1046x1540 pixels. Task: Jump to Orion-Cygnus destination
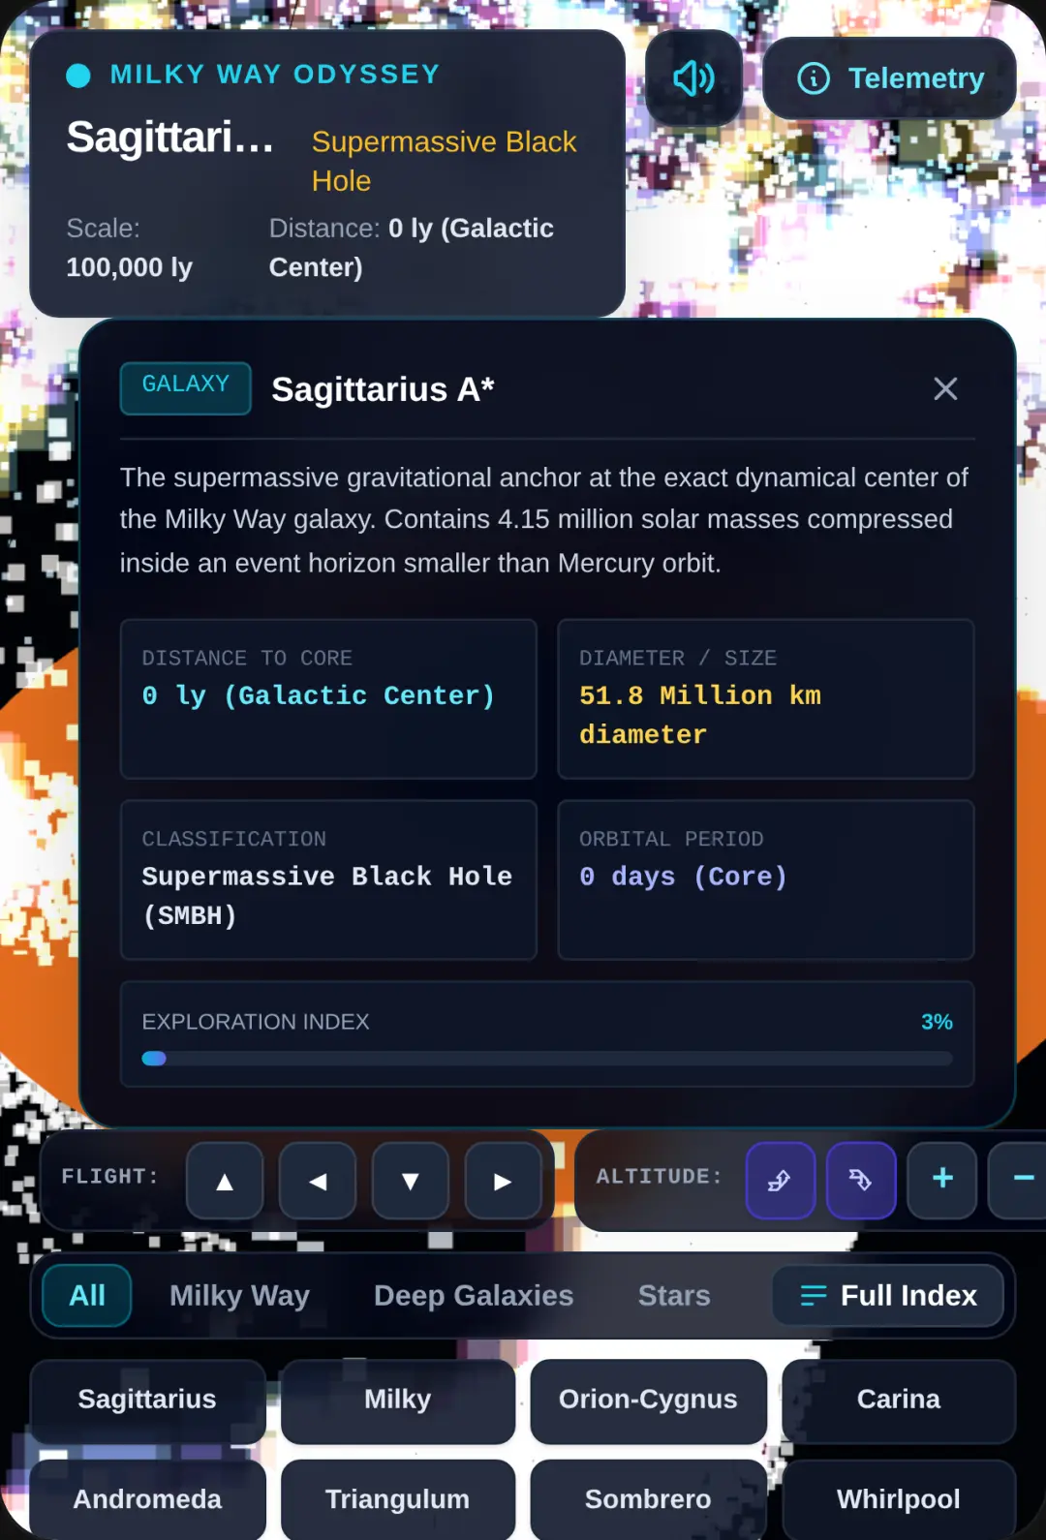[648, 1400]
